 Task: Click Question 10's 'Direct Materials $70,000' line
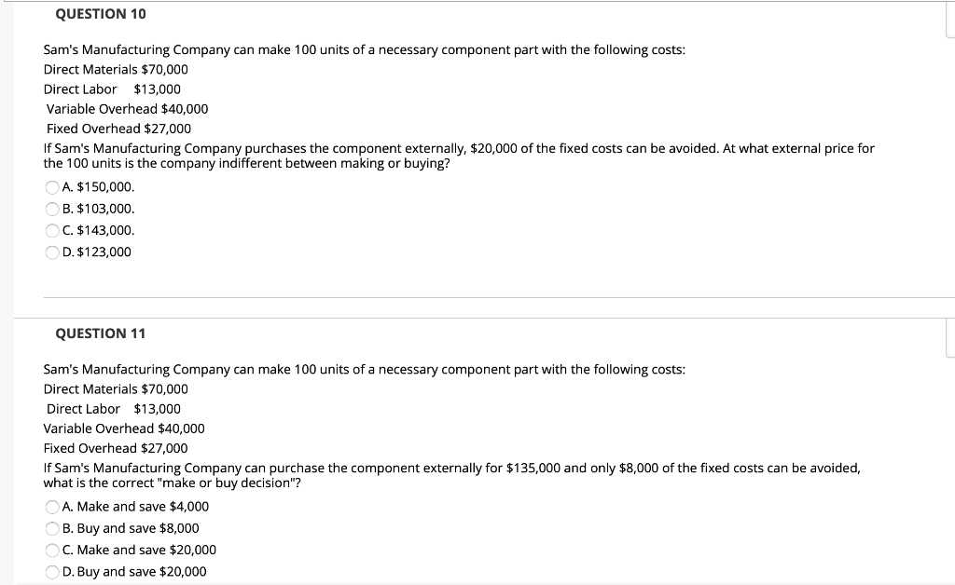(116, 69)
